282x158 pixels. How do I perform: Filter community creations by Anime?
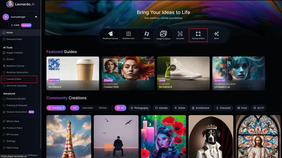179,108
